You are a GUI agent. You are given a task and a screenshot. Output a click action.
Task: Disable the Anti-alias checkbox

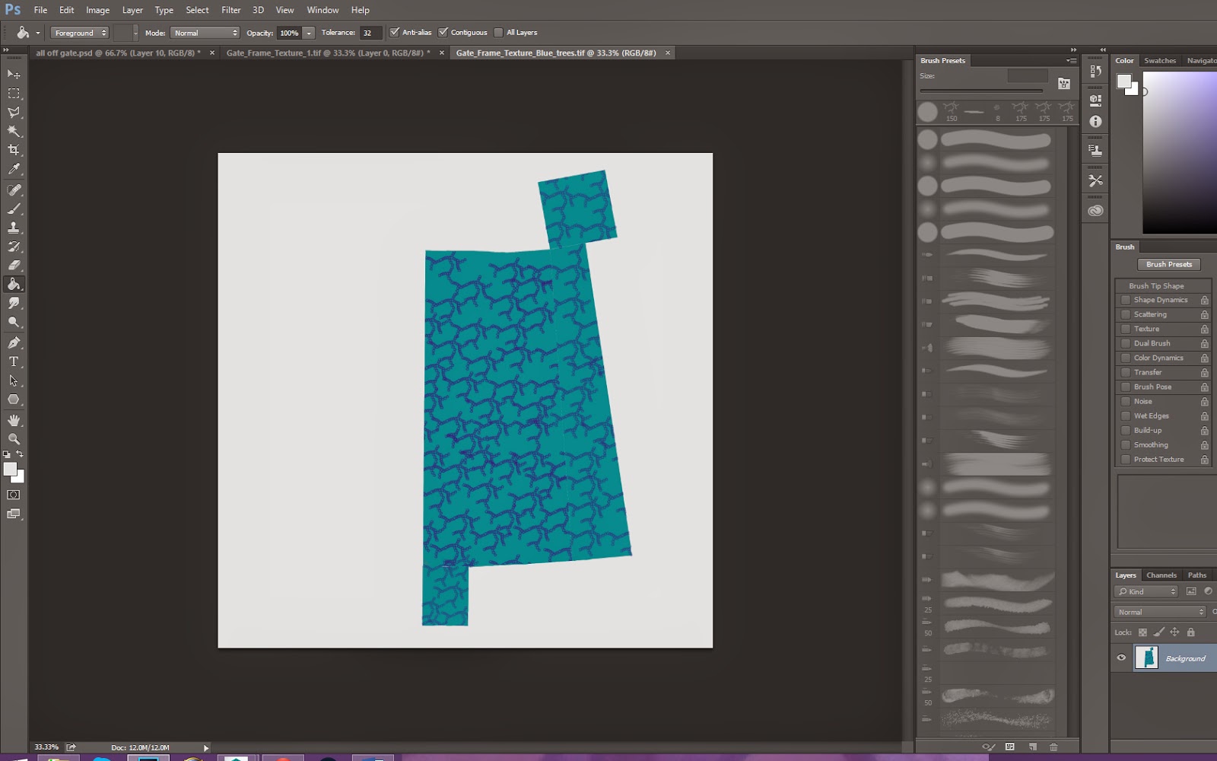(394, 33)
